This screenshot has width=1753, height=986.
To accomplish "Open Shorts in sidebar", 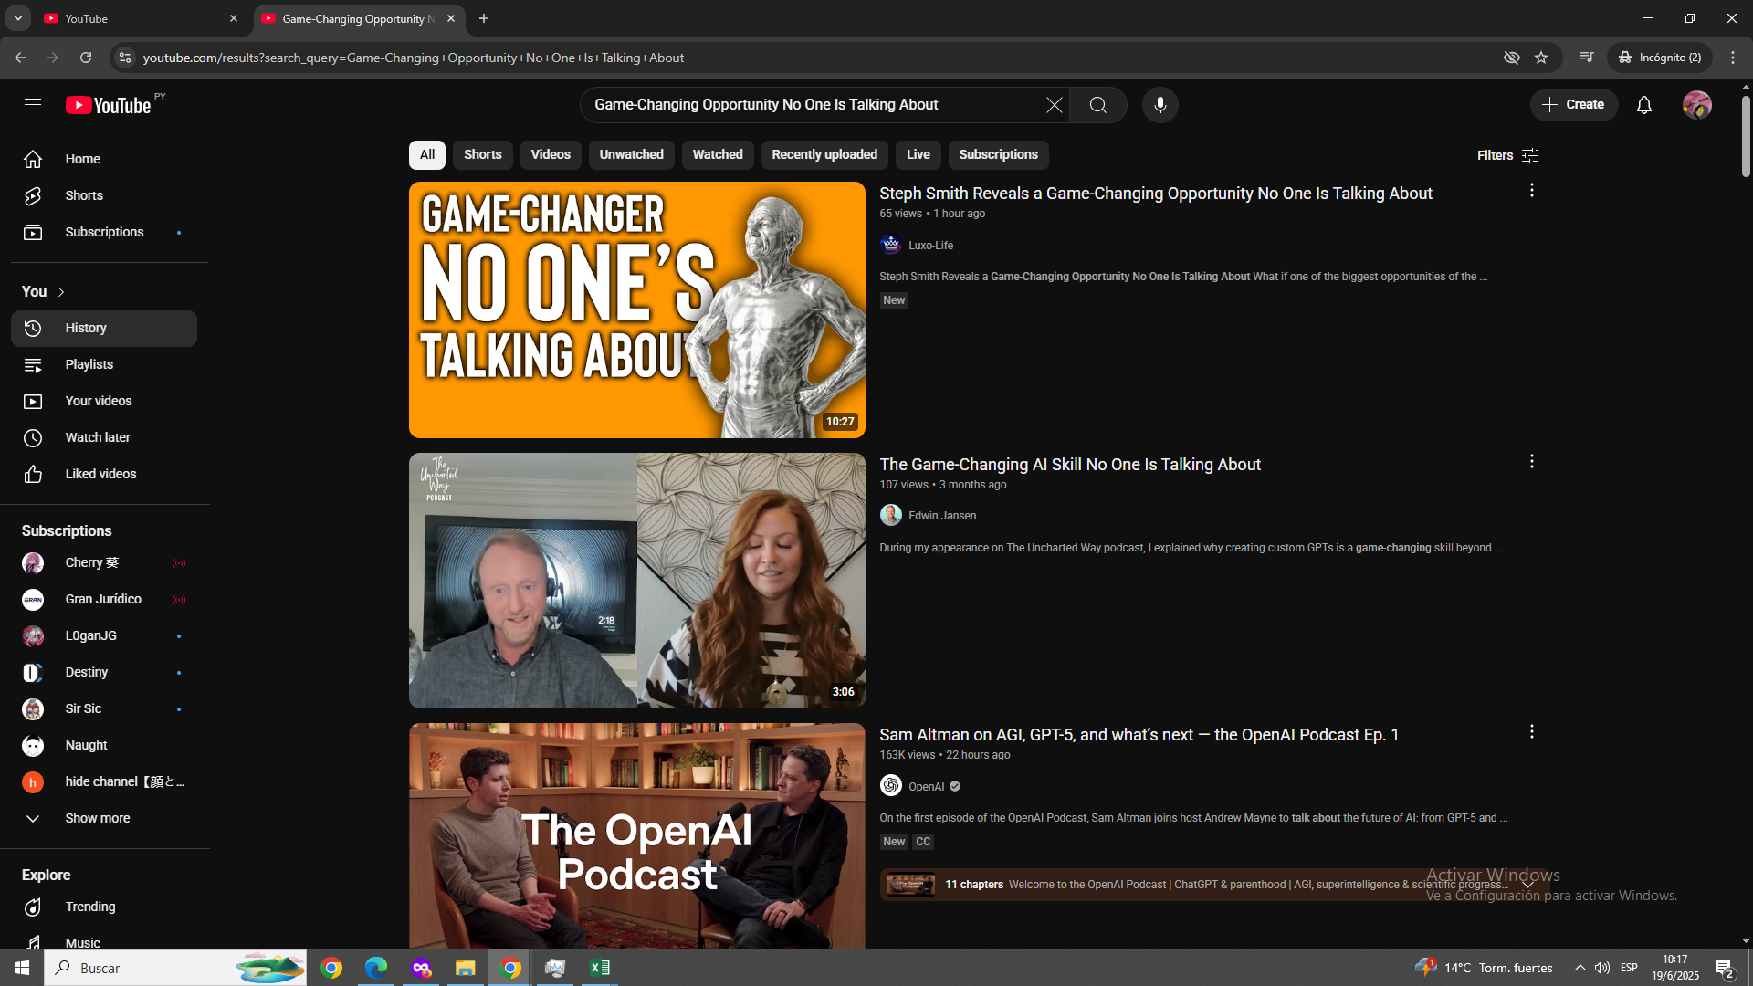I will pos(104,196).
